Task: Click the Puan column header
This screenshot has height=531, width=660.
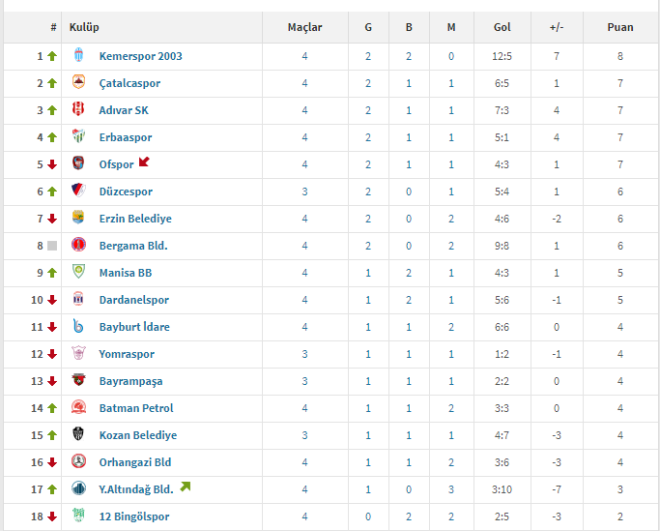Action: click(x=620, y=27)
